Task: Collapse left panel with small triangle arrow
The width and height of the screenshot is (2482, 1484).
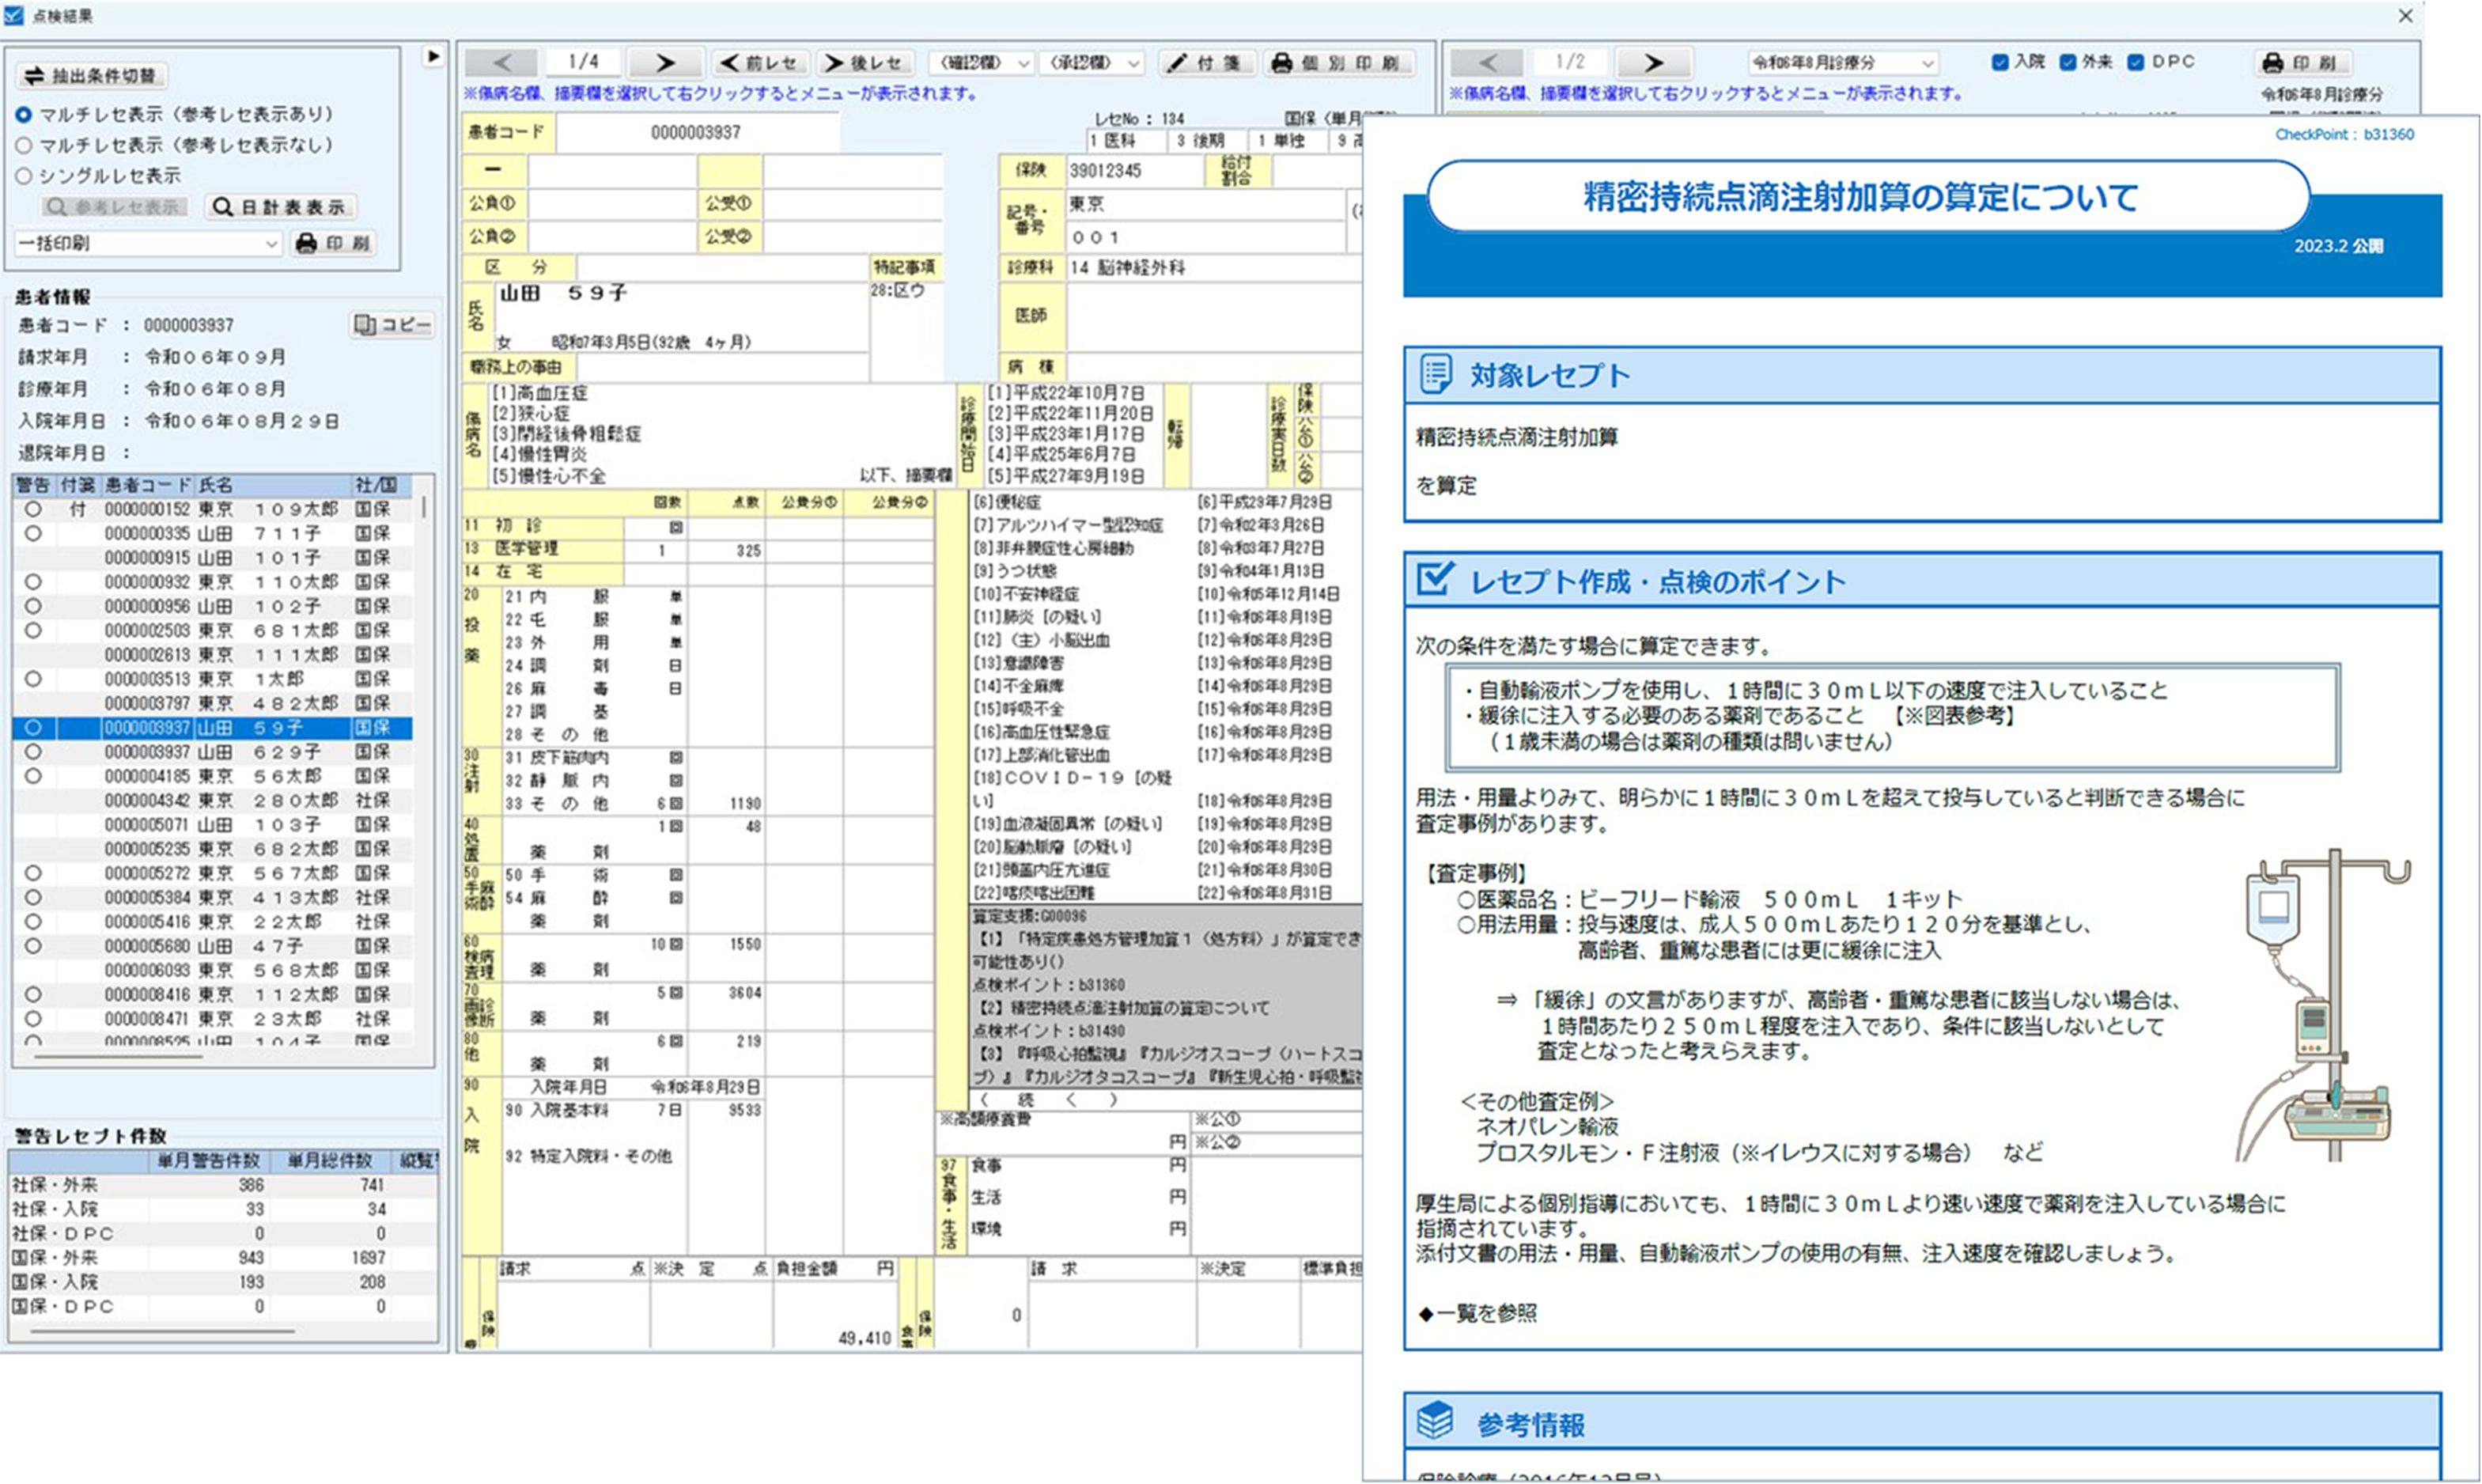Action: pos(433,56)
